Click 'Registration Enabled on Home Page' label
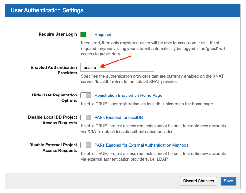This screenshot has width=246, height=193. point(128,95)
